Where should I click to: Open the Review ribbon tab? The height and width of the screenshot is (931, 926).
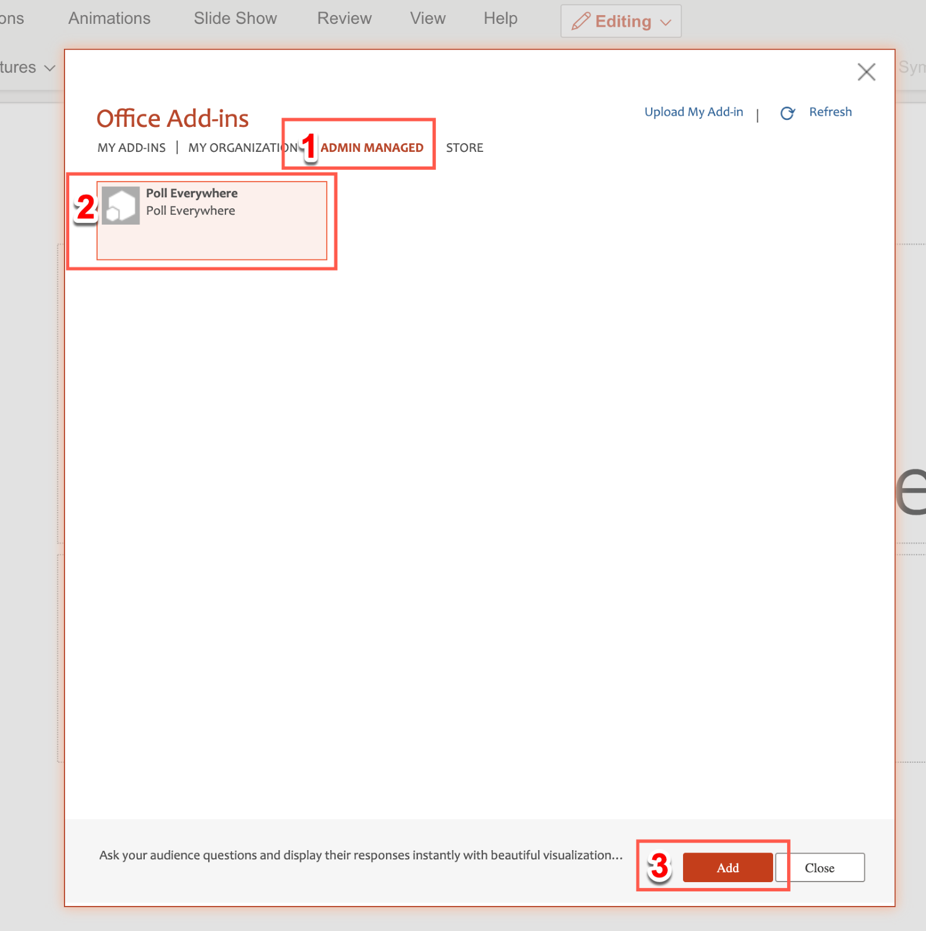point(344,19)
